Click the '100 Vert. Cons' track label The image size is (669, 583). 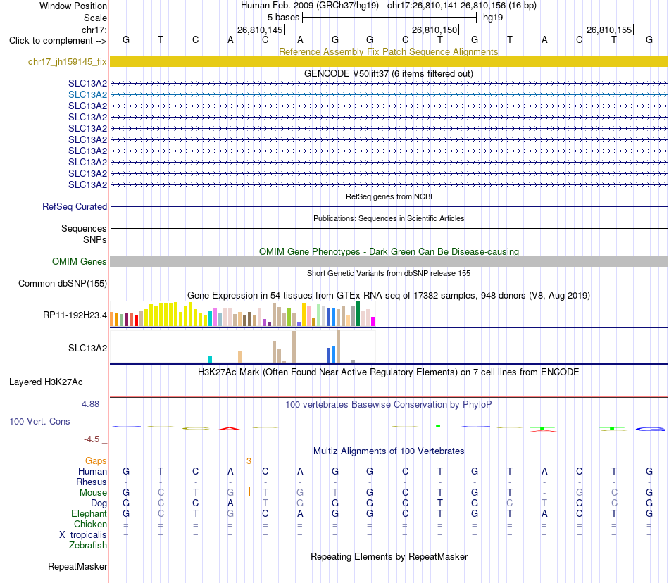pos(39,421)
